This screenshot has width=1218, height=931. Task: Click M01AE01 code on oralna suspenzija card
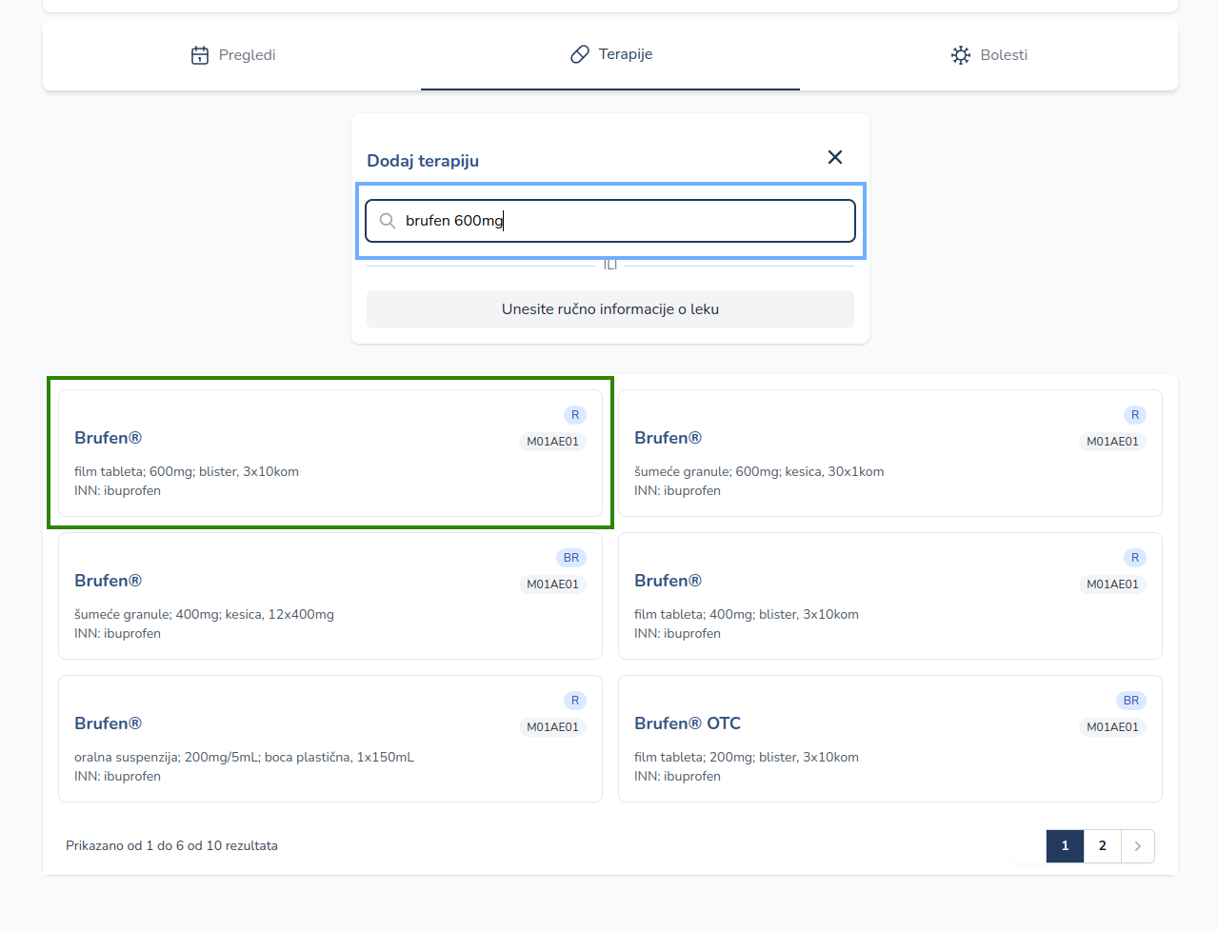(552, 727)
